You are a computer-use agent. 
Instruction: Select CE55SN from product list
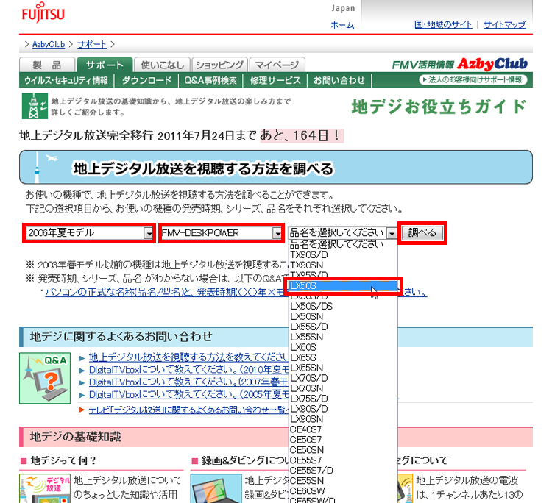343,480
